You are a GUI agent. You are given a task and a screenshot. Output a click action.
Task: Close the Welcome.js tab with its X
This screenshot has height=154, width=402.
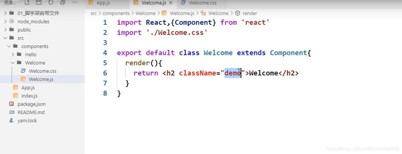171,3
